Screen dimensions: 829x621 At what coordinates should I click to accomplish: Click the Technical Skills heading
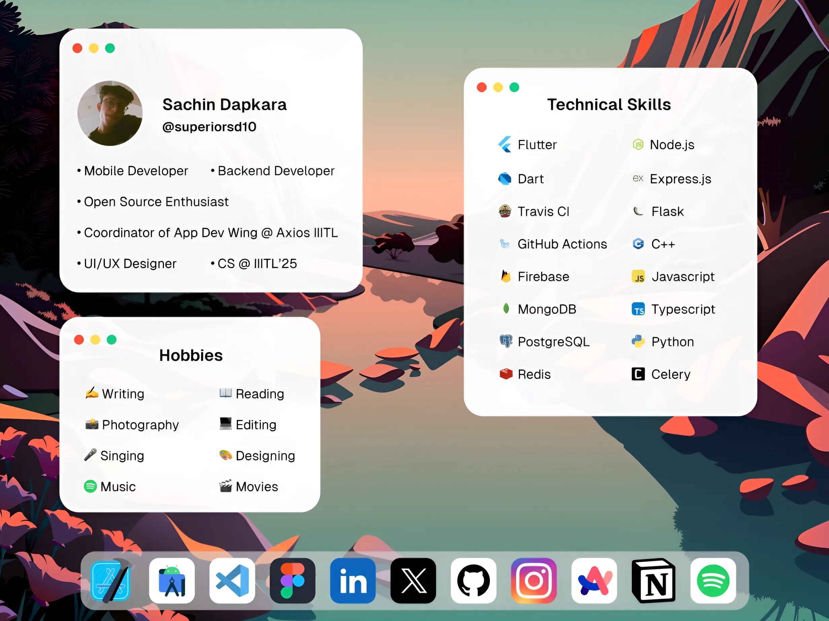pyautogui.click(x=609, y=105)
